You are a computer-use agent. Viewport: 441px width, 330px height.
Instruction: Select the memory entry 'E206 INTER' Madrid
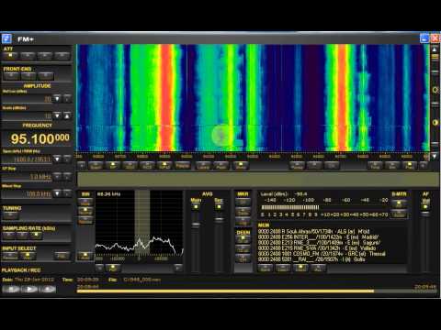[x=319, y=236]
